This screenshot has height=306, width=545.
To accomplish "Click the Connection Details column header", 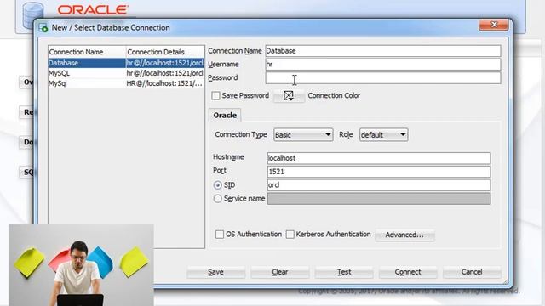I will coord(165,52).
